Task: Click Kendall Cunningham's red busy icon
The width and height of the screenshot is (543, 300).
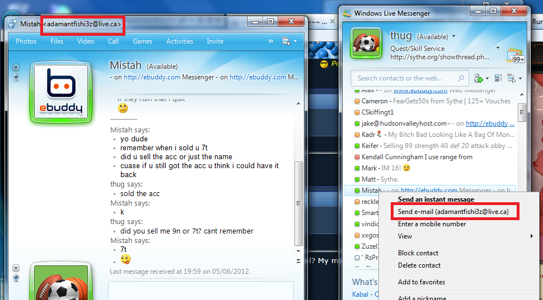Action: (x=357, y=157)
